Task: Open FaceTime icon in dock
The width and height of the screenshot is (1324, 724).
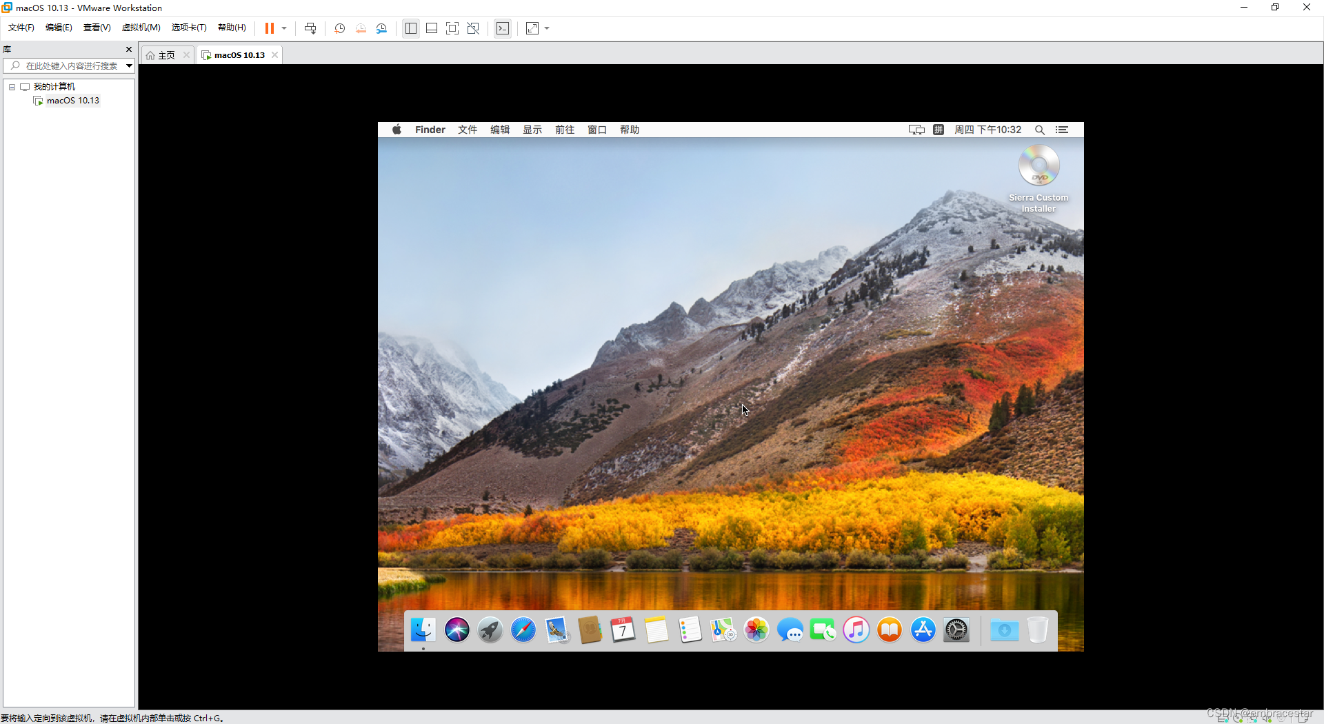Action: pos(823,630)
